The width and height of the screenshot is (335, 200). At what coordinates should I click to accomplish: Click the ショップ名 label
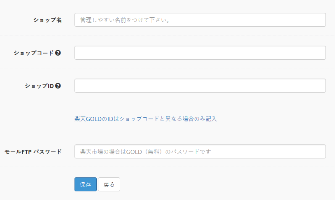pyautogui.click(x=47, y=20)
